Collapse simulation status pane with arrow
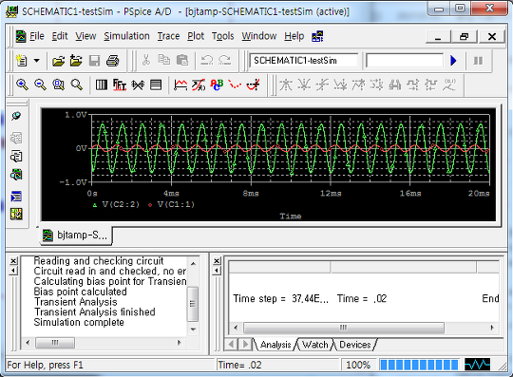Screen dimensions: 513x377 [x=217, y=271]
